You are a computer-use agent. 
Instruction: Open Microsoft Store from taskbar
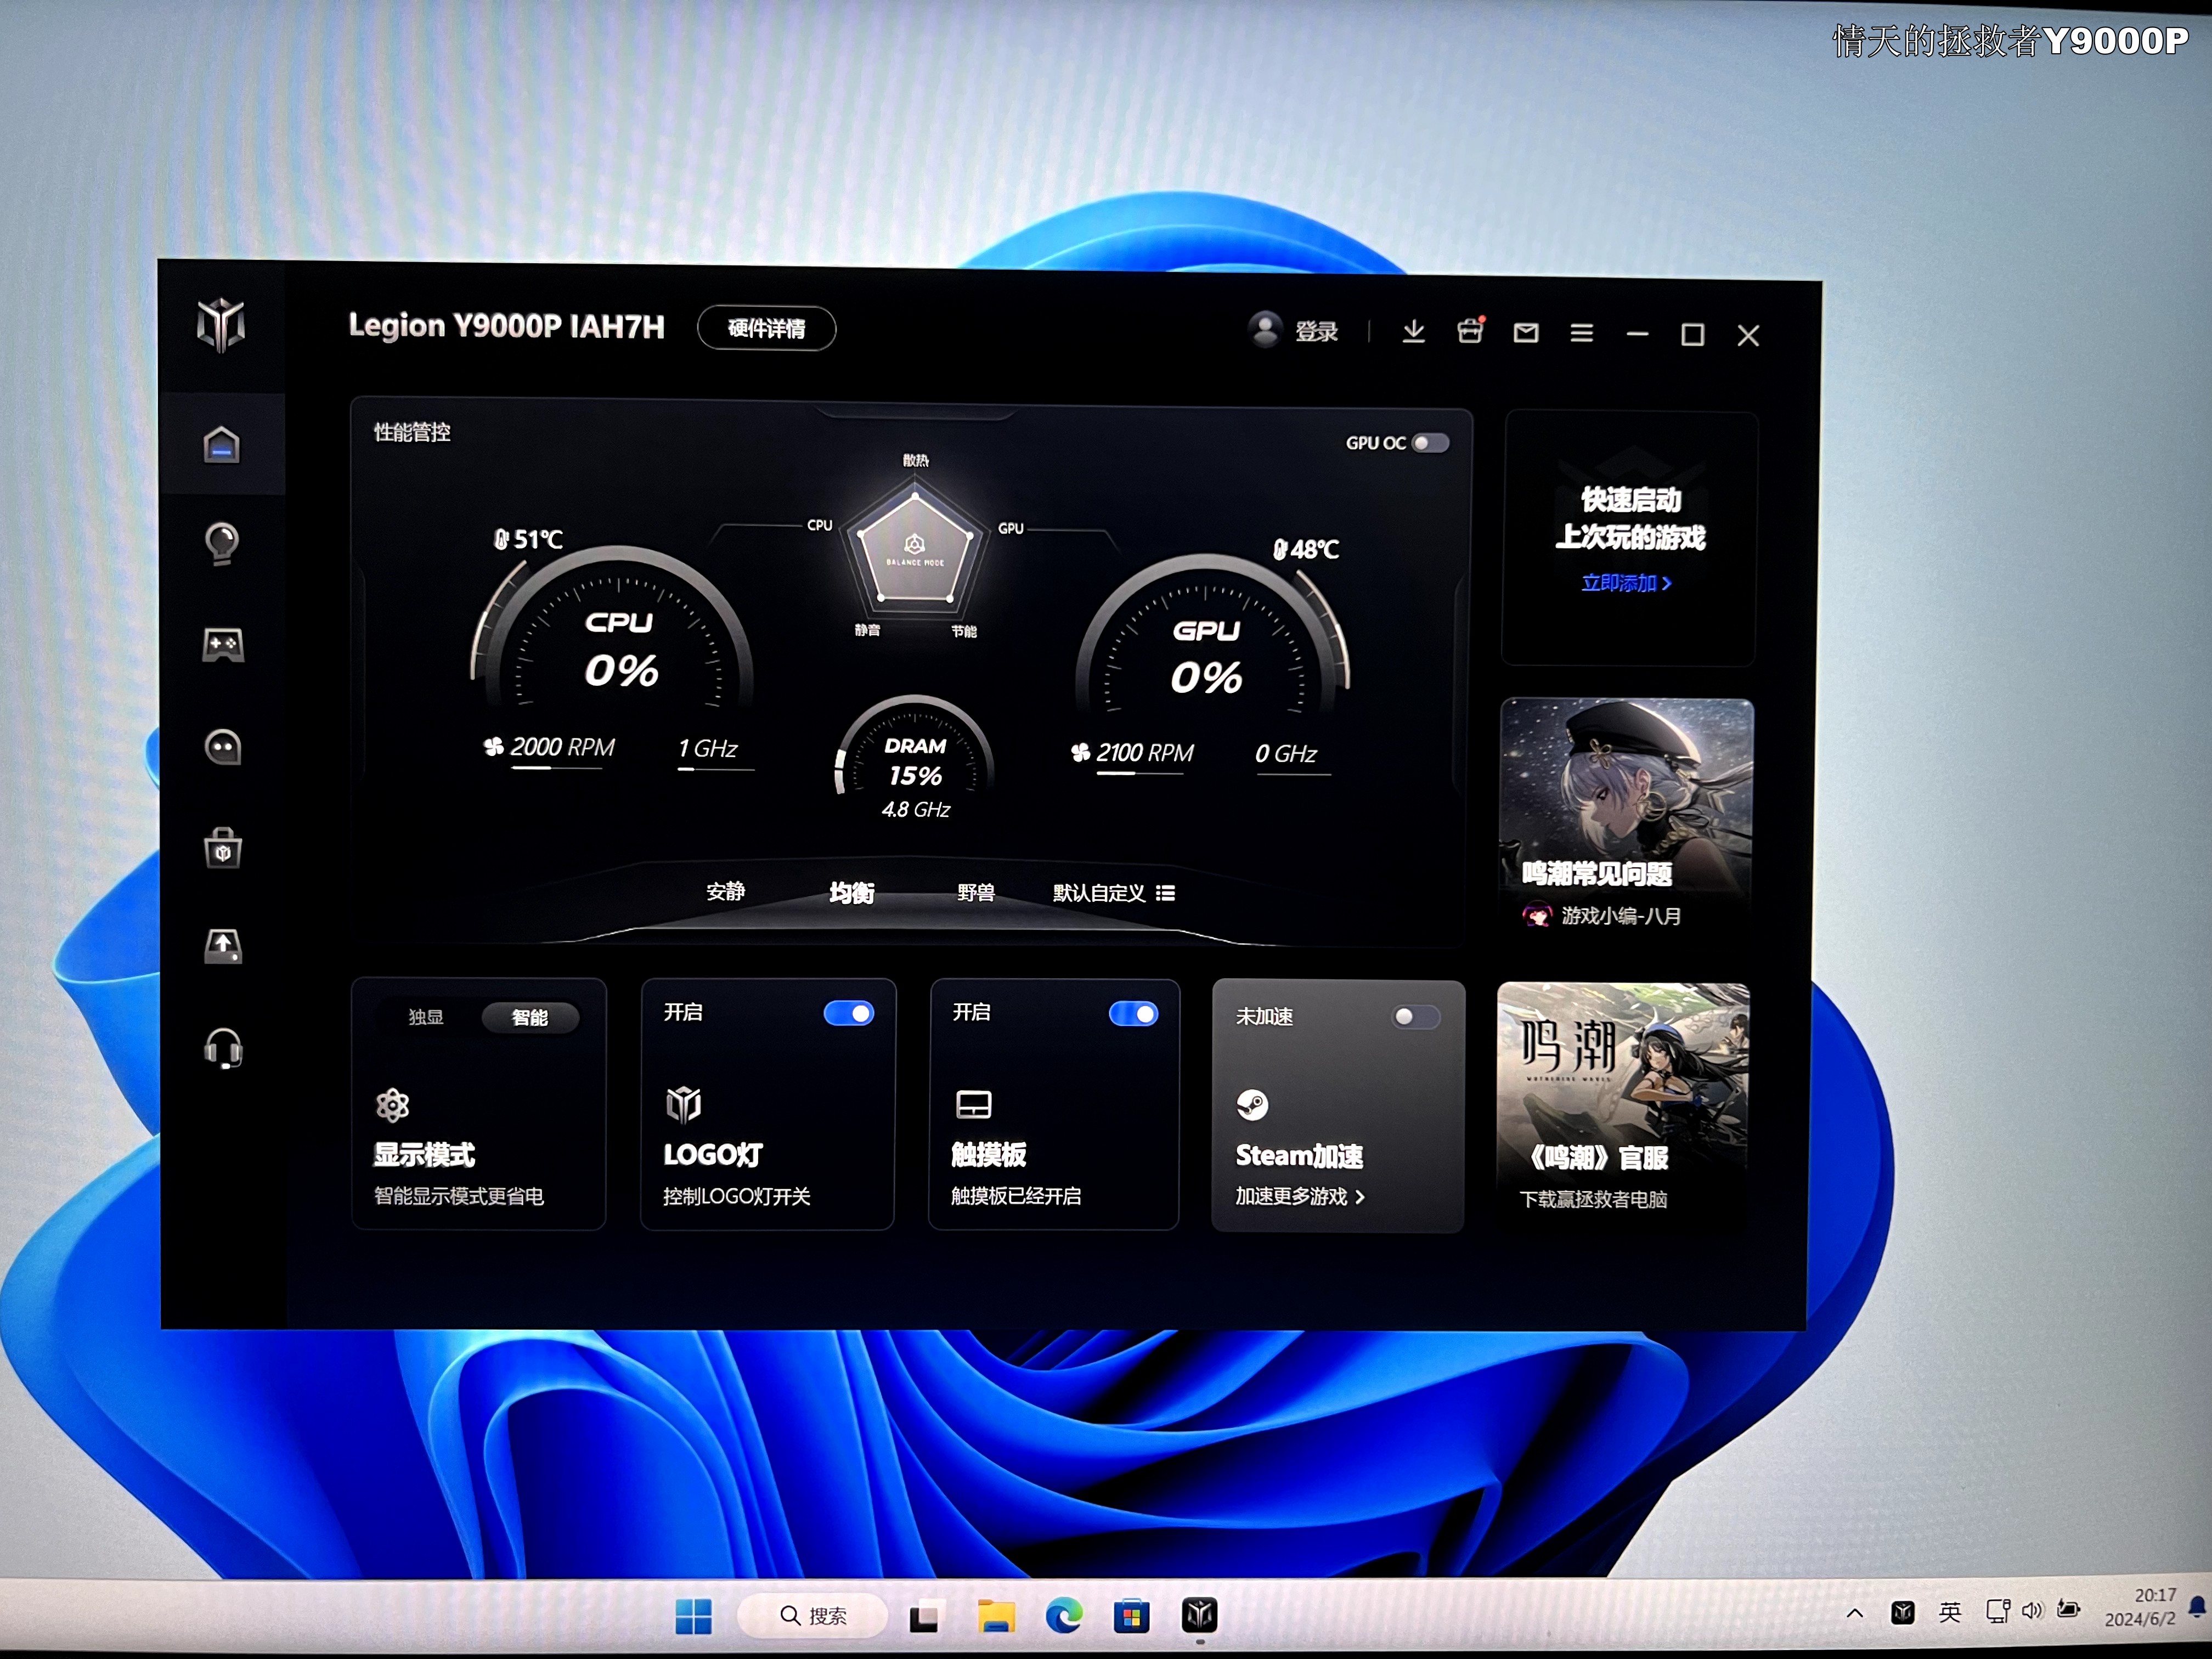click(x=1131, y=1616)
